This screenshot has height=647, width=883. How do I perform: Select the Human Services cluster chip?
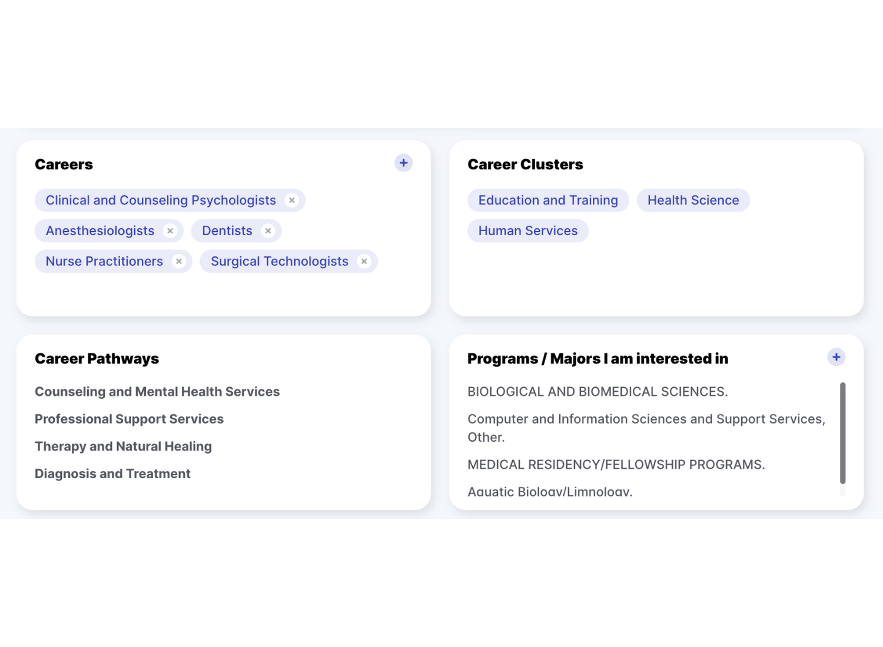click(527, 231)
